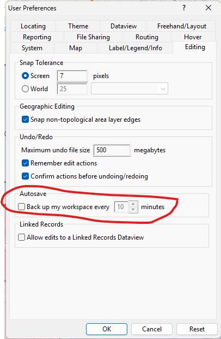Choose the World snap tolerance option
The height and width of the screenshot is (339, 221).
pos(25,88)
